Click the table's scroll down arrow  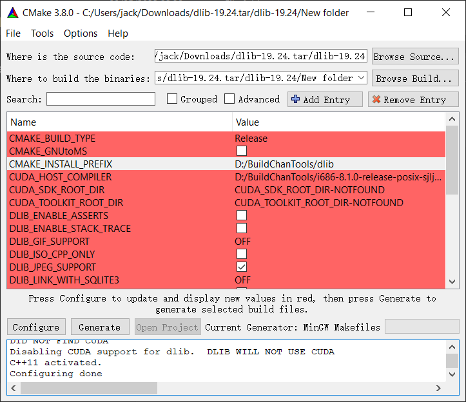tap(452, 282)
